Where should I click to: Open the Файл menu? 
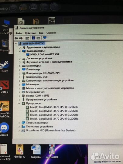19,33
